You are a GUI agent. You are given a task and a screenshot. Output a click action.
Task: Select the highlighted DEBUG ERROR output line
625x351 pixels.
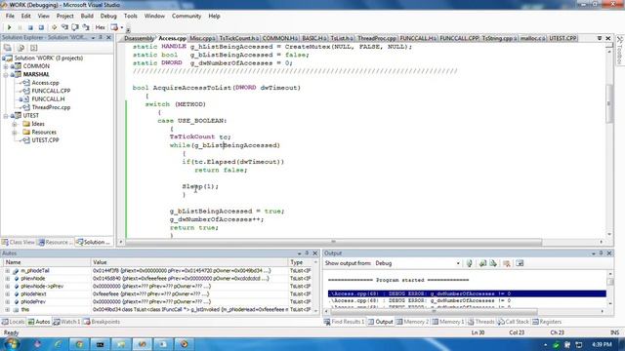click(467, 293)
